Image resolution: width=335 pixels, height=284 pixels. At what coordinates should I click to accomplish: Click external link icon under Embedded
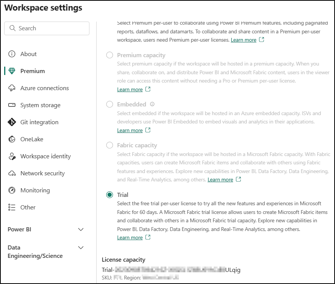point(148,130)
